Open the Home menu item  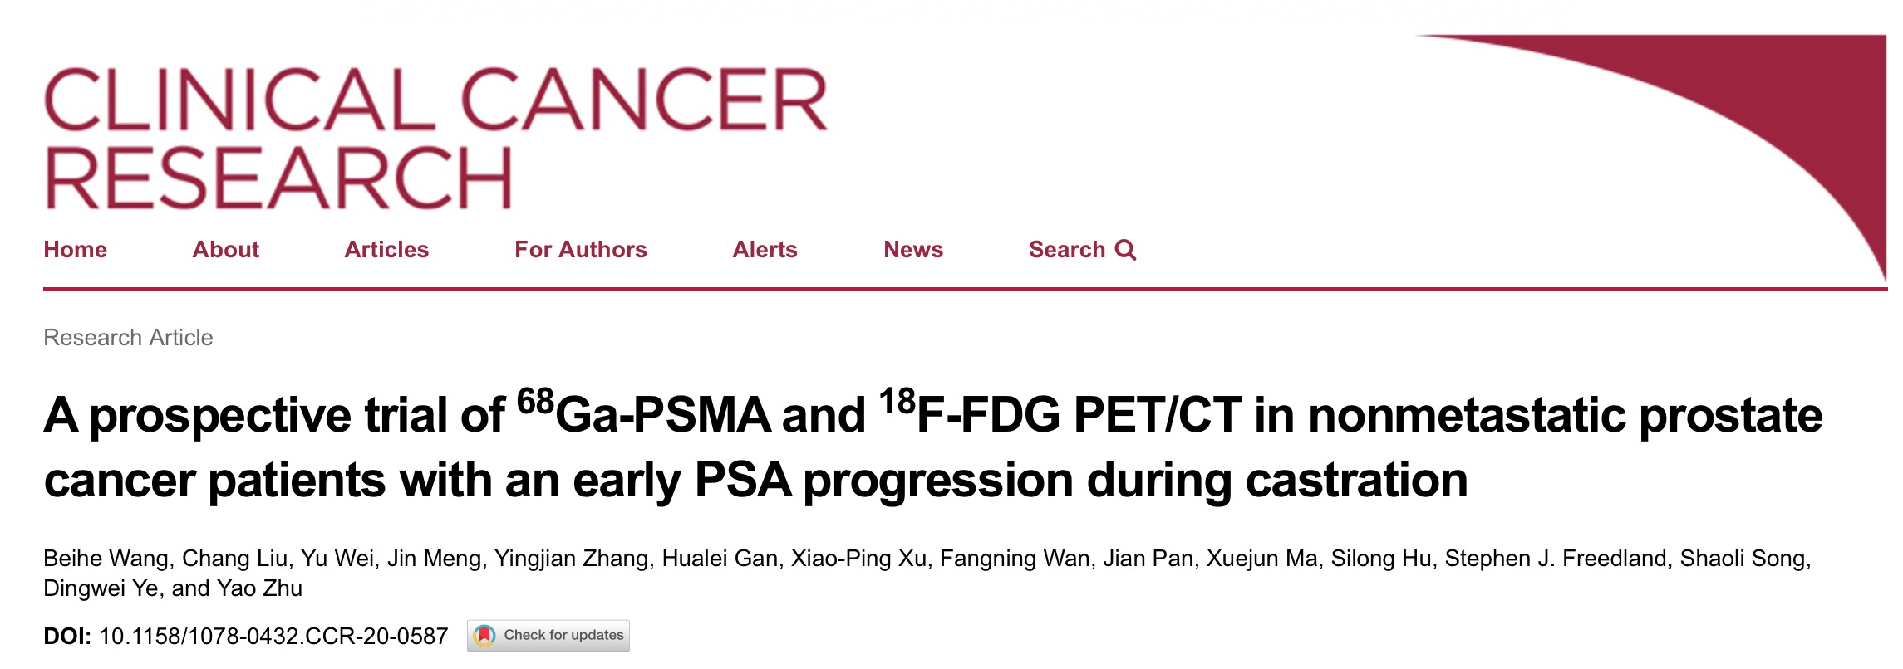pos(76,250)
